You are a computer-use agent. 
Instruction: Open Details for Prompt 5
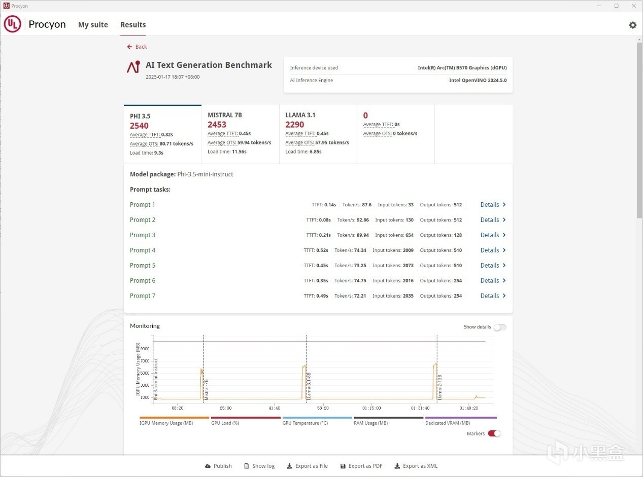pos(493,266)
